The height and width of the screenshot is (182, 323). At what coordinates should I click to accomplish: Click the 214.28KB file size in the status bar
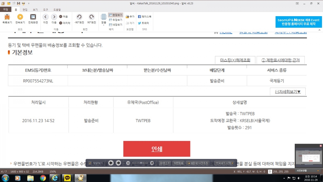tap(38, 171)
